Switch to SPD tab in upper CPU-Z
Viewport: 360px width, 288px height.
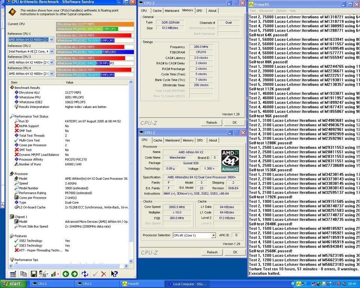[199, 10]
